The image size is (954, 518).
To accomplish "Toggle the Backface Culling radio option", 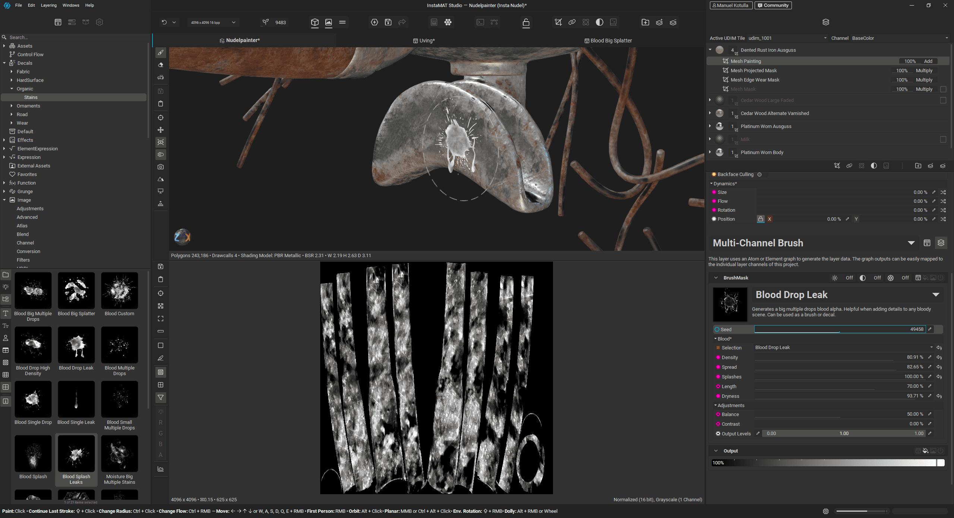I will coord(759,175).
